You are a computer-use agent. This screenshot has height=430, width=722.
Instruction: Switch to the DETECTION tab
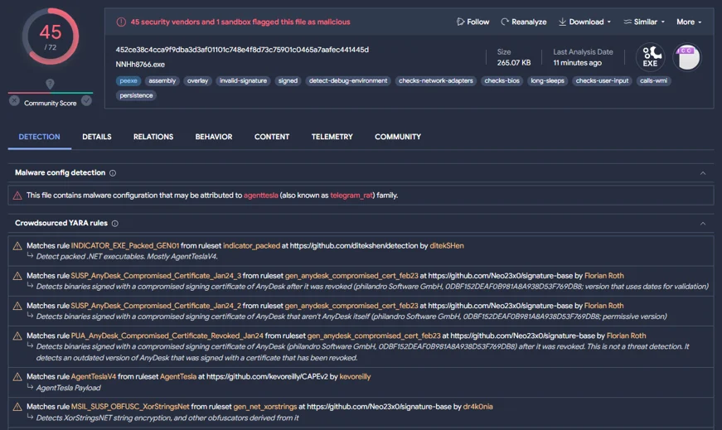click(39, 137)
